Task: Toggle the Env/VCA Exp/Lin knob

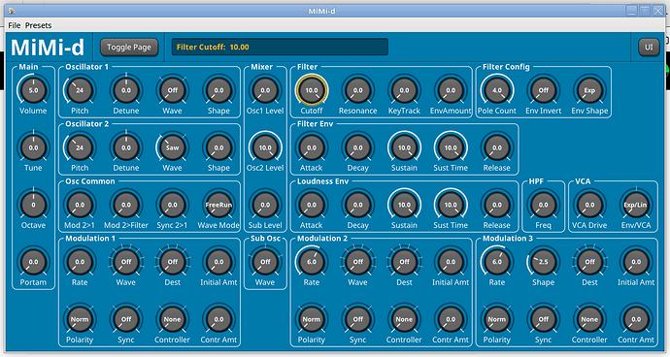Action: click(x=636, y=205)
